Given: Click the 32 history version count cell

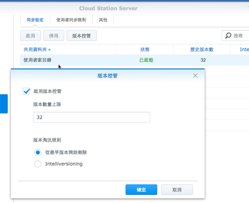Looking at the screenshot, I should point(203,60).
